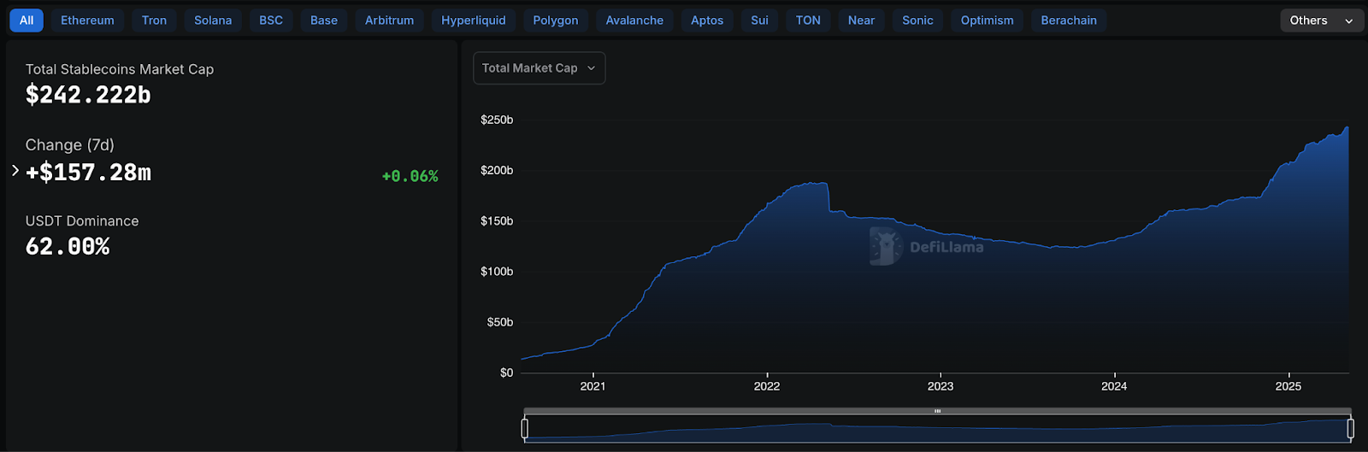This screenshot has width=1368, height=452.
Task: Select the All chains filter
Action: pyautogui.click(x=27, y=21)
